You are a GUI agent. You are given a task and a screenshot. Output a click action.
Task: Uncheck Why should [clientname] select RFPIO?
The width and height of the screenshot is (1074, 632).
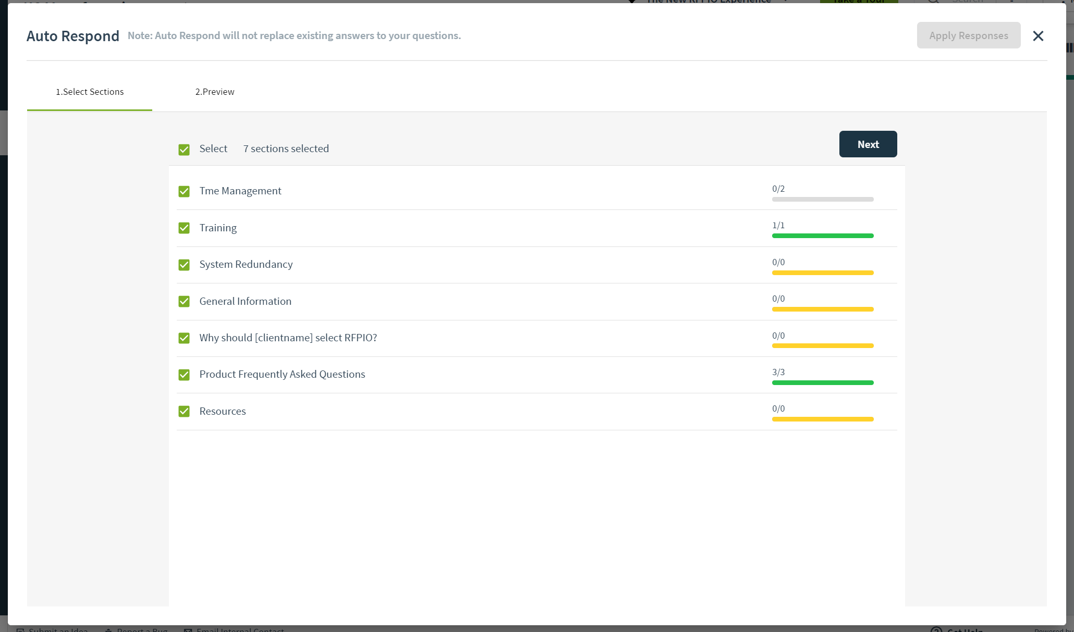(184, 338)
